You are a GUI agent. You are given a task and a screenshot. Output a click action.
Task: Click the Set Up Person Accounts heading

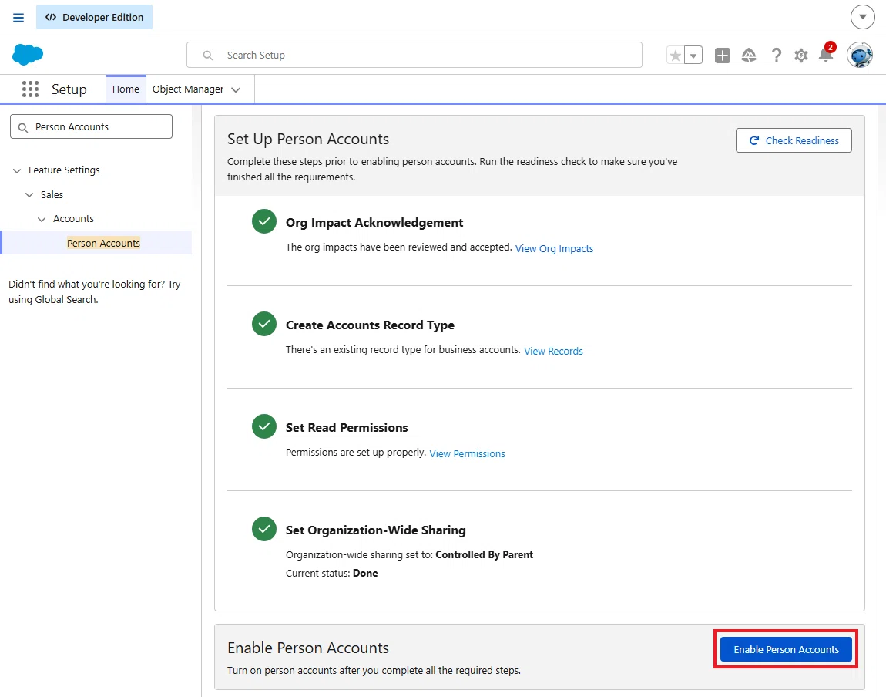tap(308, 139)
